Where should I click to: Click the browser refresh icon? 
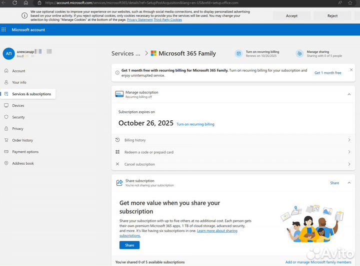14,3
